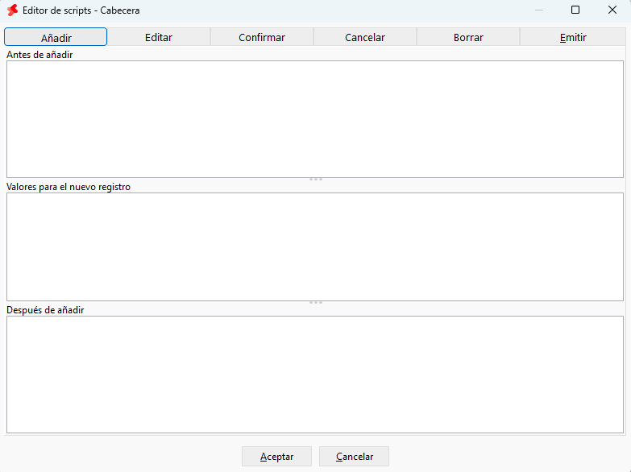631x472 pixels.
Task: Go to the Cancelar tab beside Confirmar
Action: [x=365, y=37]
